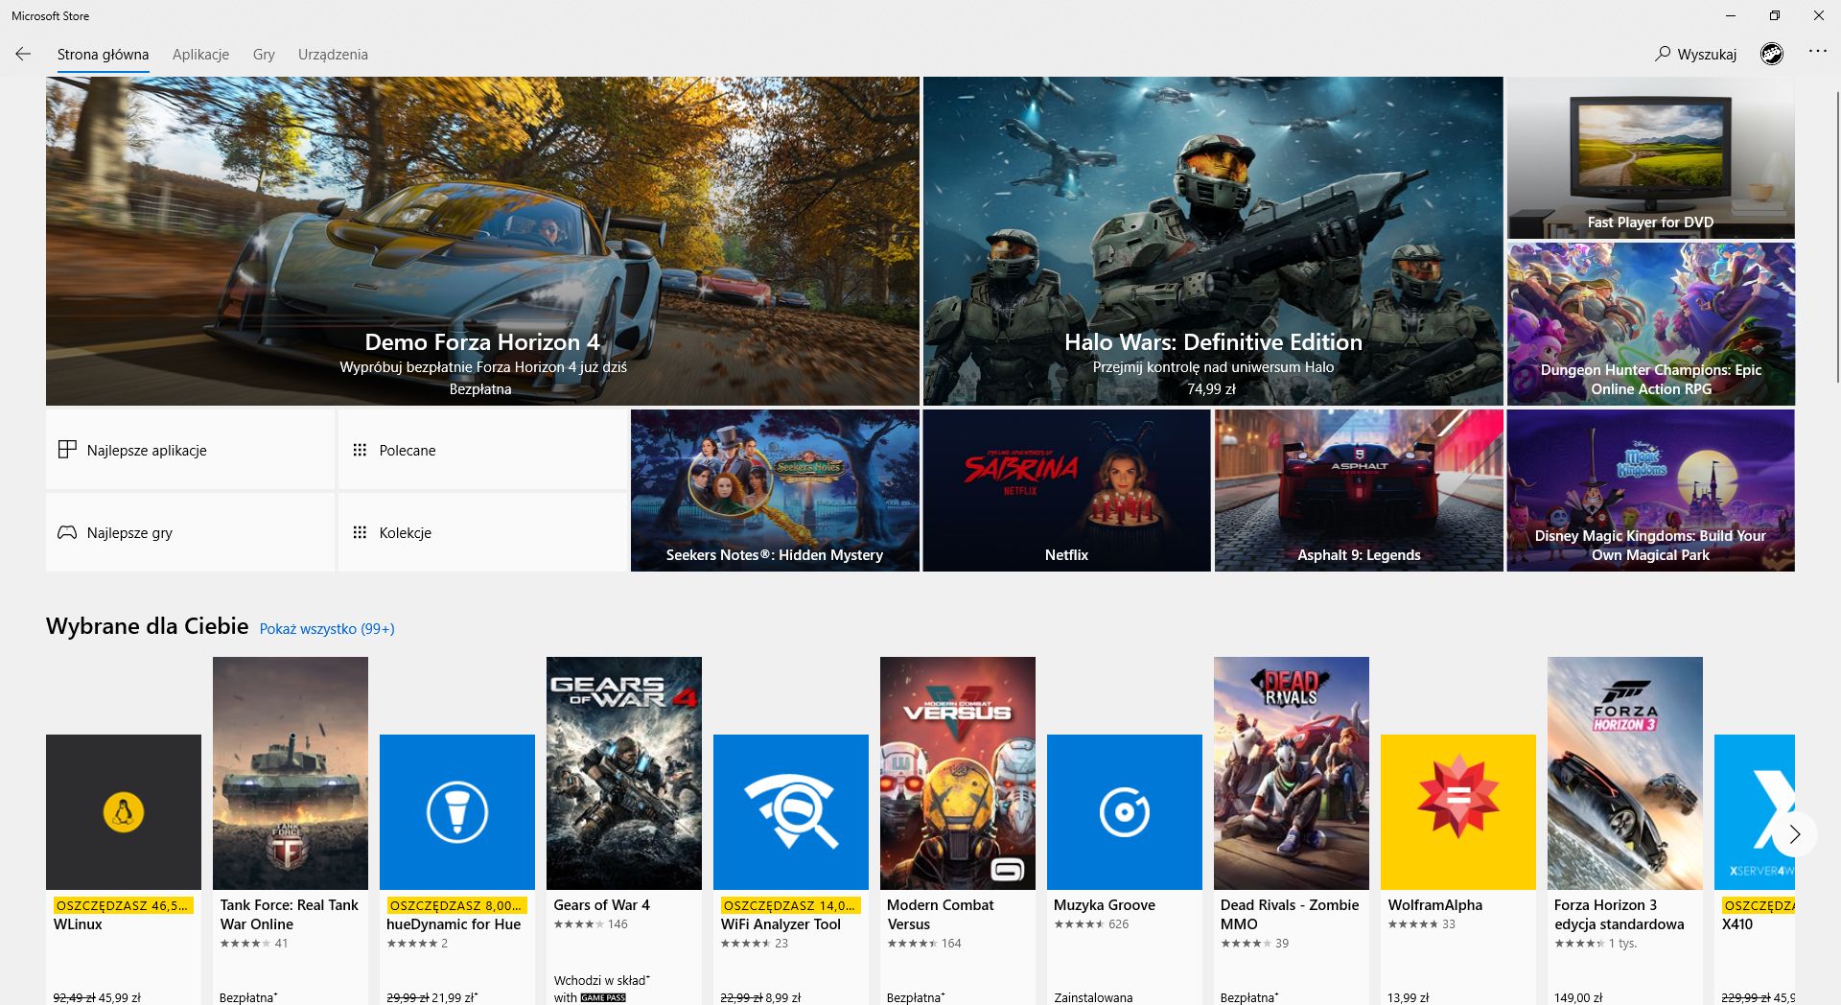Click the Pokaż wszystko (99+) link

coord(327,628)
